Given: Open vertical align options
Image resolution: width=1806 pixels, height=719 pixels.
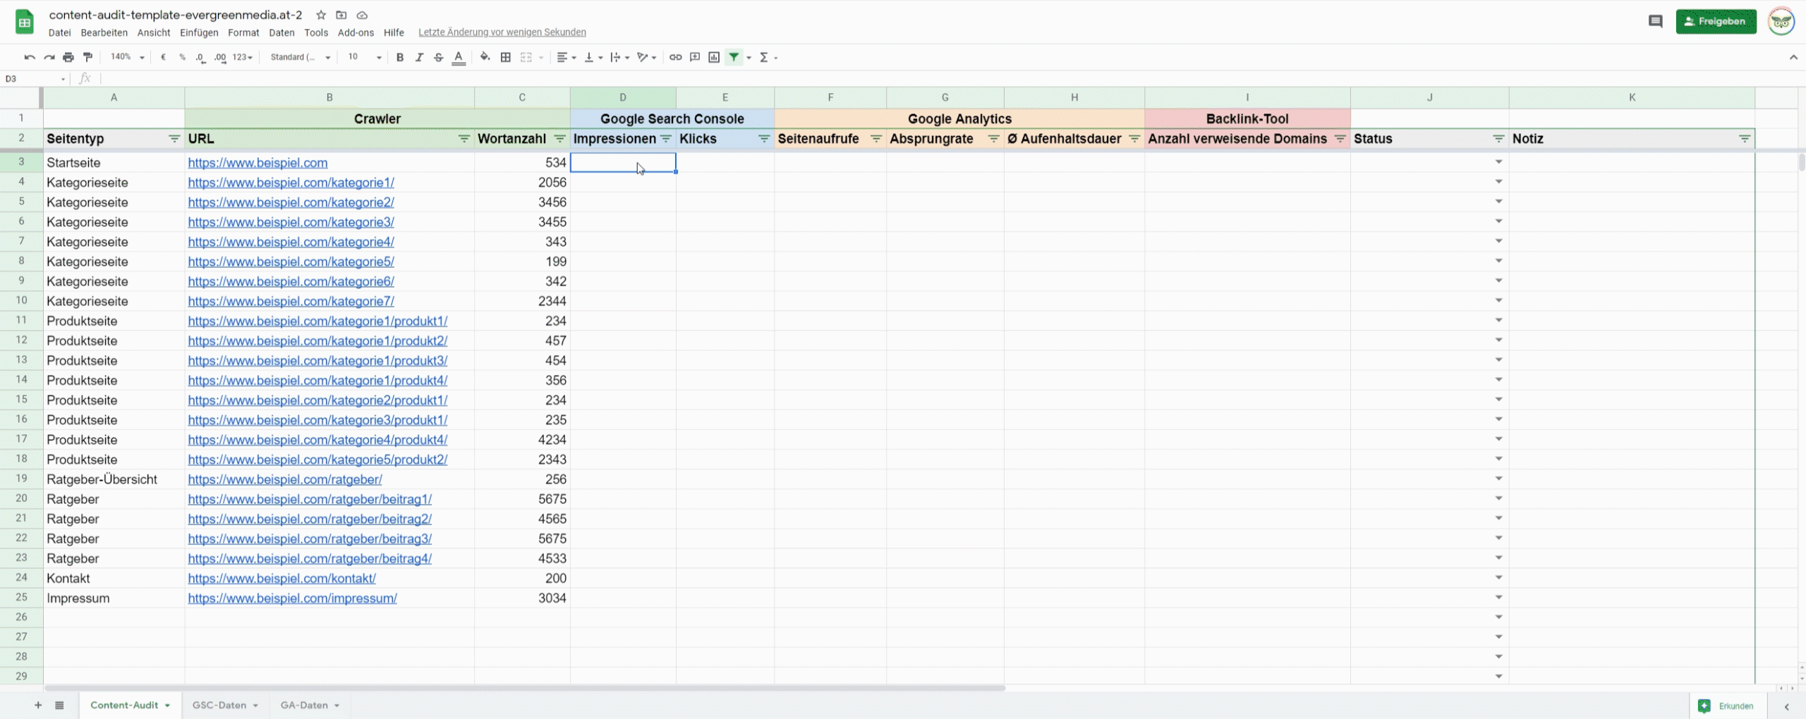Looking at the screenshot, I should coord(593,57).
